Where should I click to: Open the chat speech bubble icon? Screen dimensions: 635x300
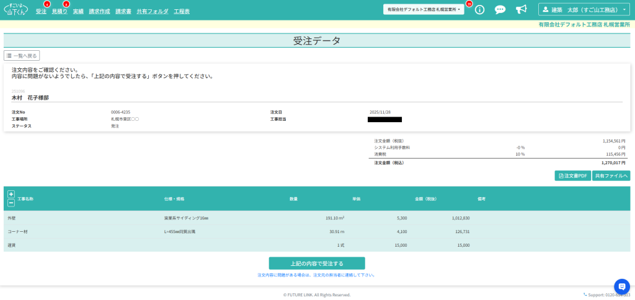(500, 10)
